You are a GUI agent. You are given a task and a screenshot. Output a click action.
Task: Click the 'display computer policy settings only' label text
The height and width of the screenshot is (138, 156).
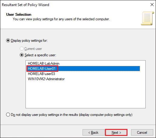coord(106,115)
